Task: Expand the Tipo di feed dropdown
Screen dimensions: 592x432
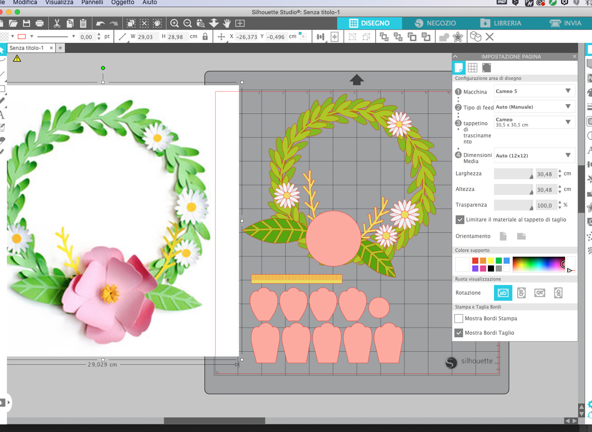Action: (x=534, y=107)
